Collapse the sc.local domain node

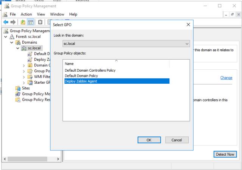click(18, 48)
